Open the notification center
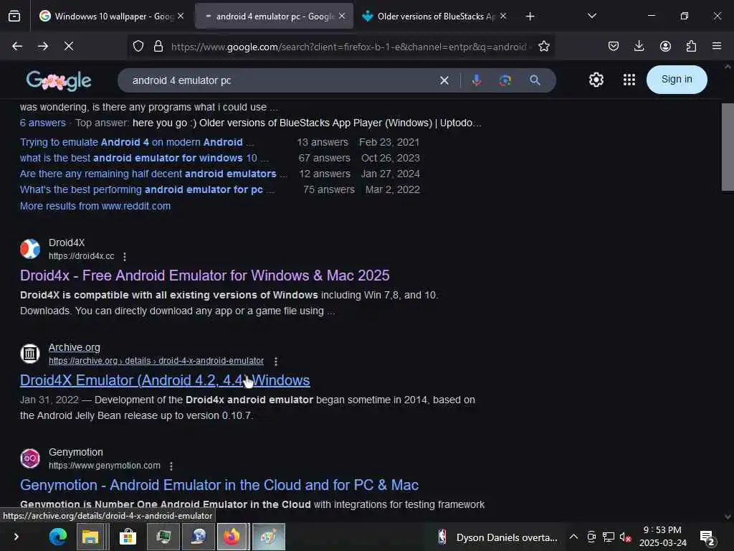Viewport: 734px width, 551px height. pos(707,538)
